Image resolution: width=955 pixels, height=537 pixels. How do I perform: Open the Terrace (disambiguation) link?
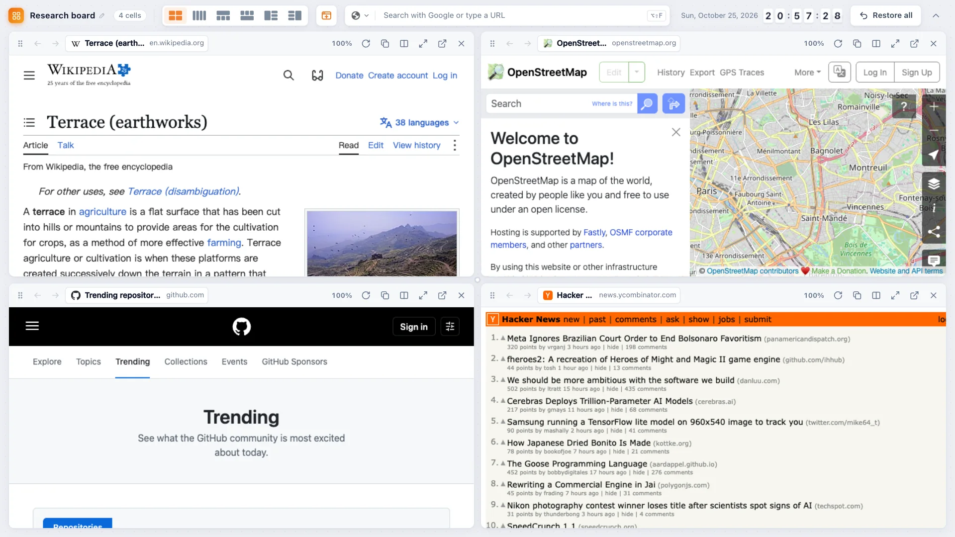click(184, 191)
